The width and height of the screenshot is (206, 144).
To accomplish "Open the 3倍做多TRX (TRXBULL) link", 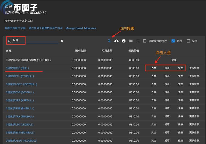I will (20, 116).
